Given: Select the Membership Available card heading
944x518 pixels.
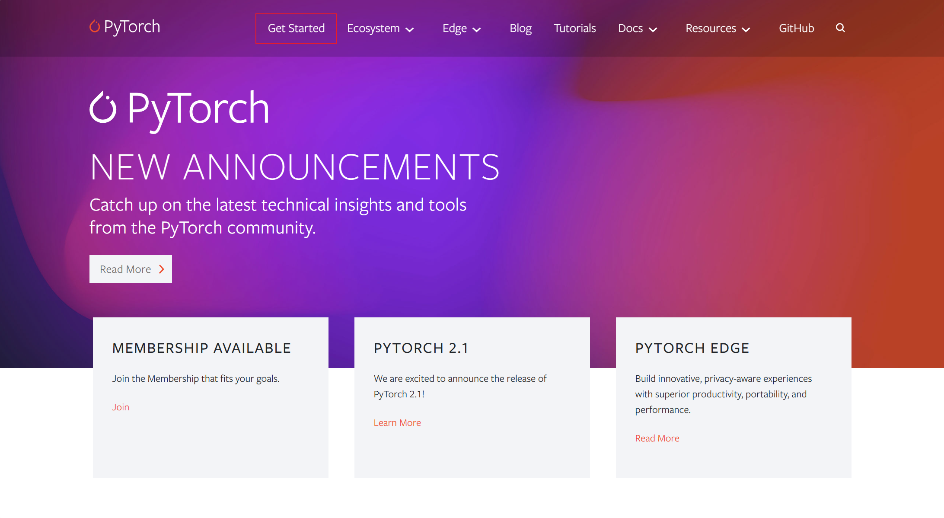Looking at the screenshot, I should tap(202, 348).
